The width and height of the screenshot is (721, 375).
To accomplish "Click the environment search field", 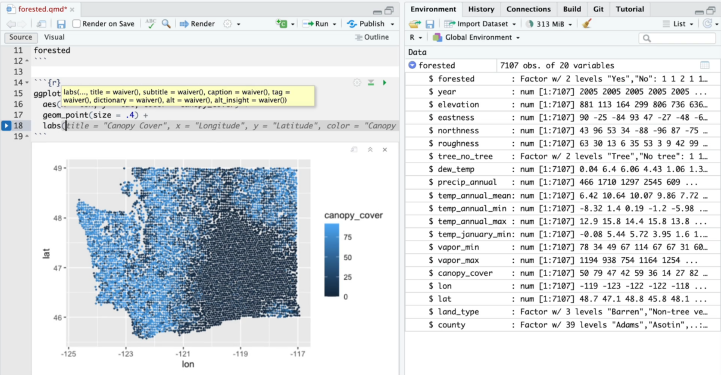I will coord(679,38).
